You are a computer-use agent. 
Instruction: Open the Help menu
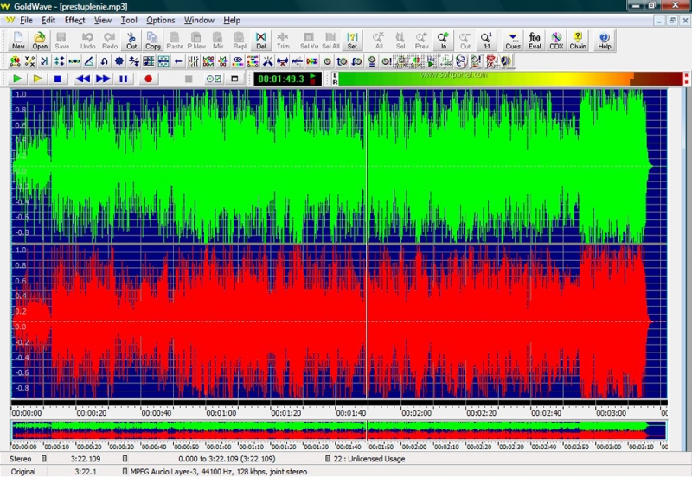232,20
